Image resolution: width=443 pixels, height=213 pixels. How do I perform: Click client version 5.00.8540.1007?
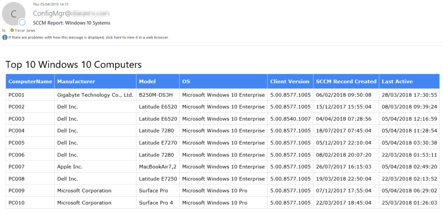[x=290, y=119]
